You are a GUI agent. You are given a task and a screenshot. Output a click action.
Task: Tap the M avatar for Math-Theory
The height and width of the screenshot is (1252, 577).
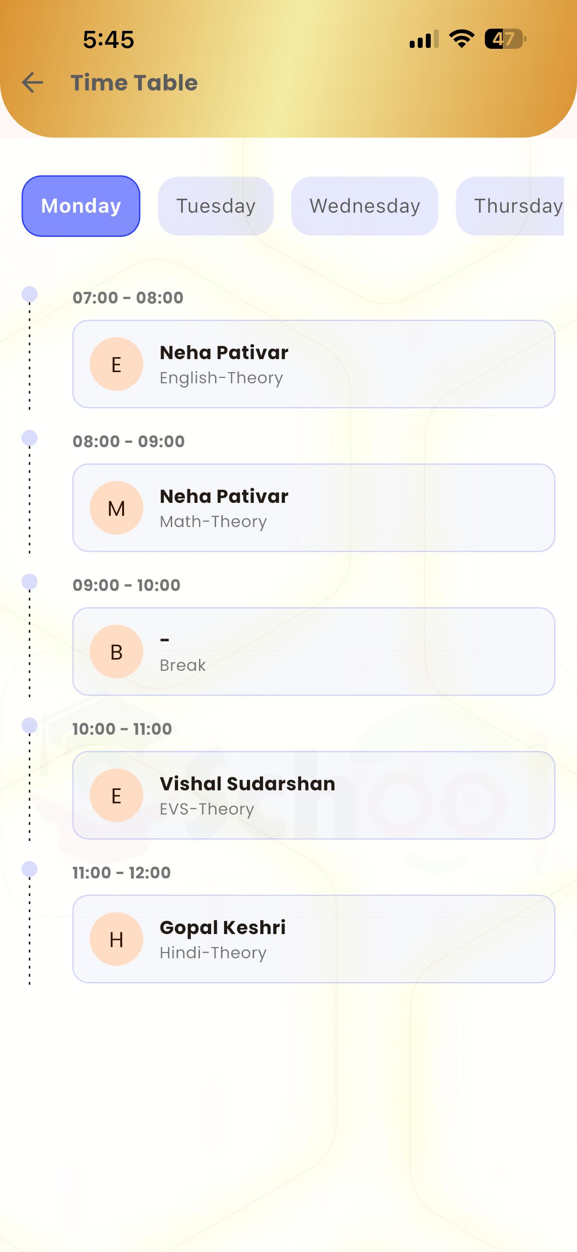pyautogui.click(x=117, y=508)
